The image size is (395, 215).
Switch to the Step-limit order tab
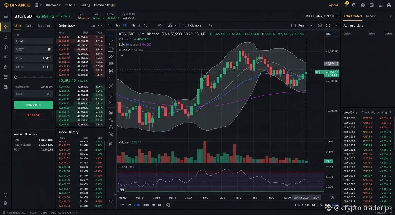point(45,26)
